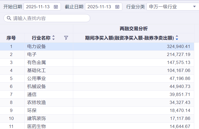
Task: Click the value 44,940.73
Action: click(x=180, y=86)
